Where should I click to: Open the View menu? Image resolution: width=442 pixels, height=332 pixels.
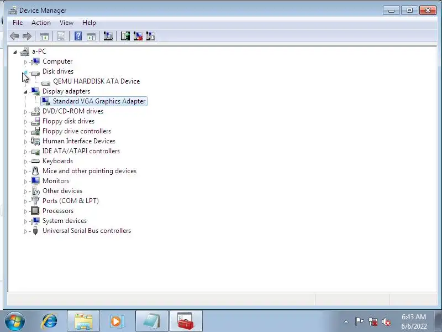click(66, 23)
